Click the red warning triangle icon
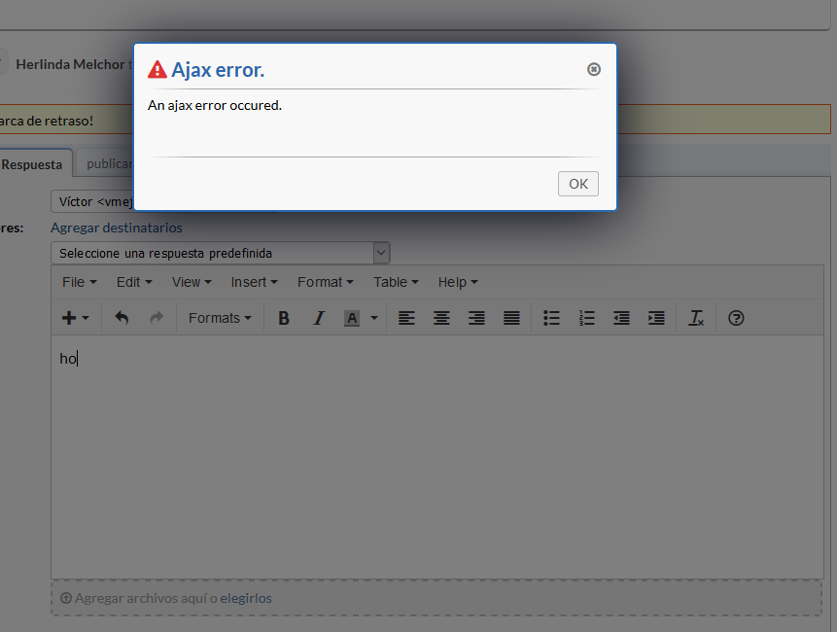The height and width of the screenshot is (632, 837). [157, 69]
